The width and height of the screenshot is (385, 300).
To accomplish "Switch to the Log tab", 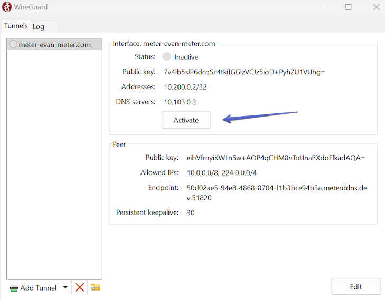I will (x=39, y=26).
